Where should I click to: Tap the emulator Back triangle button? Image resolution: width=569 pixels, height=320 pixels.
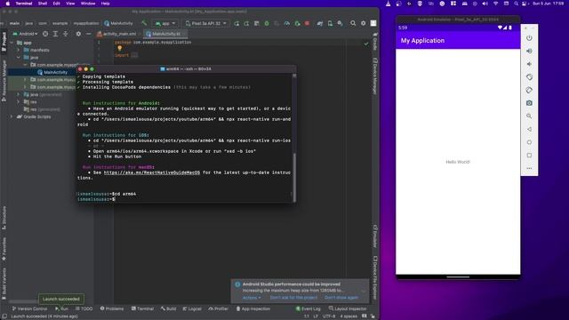click(x=529, y=129)
